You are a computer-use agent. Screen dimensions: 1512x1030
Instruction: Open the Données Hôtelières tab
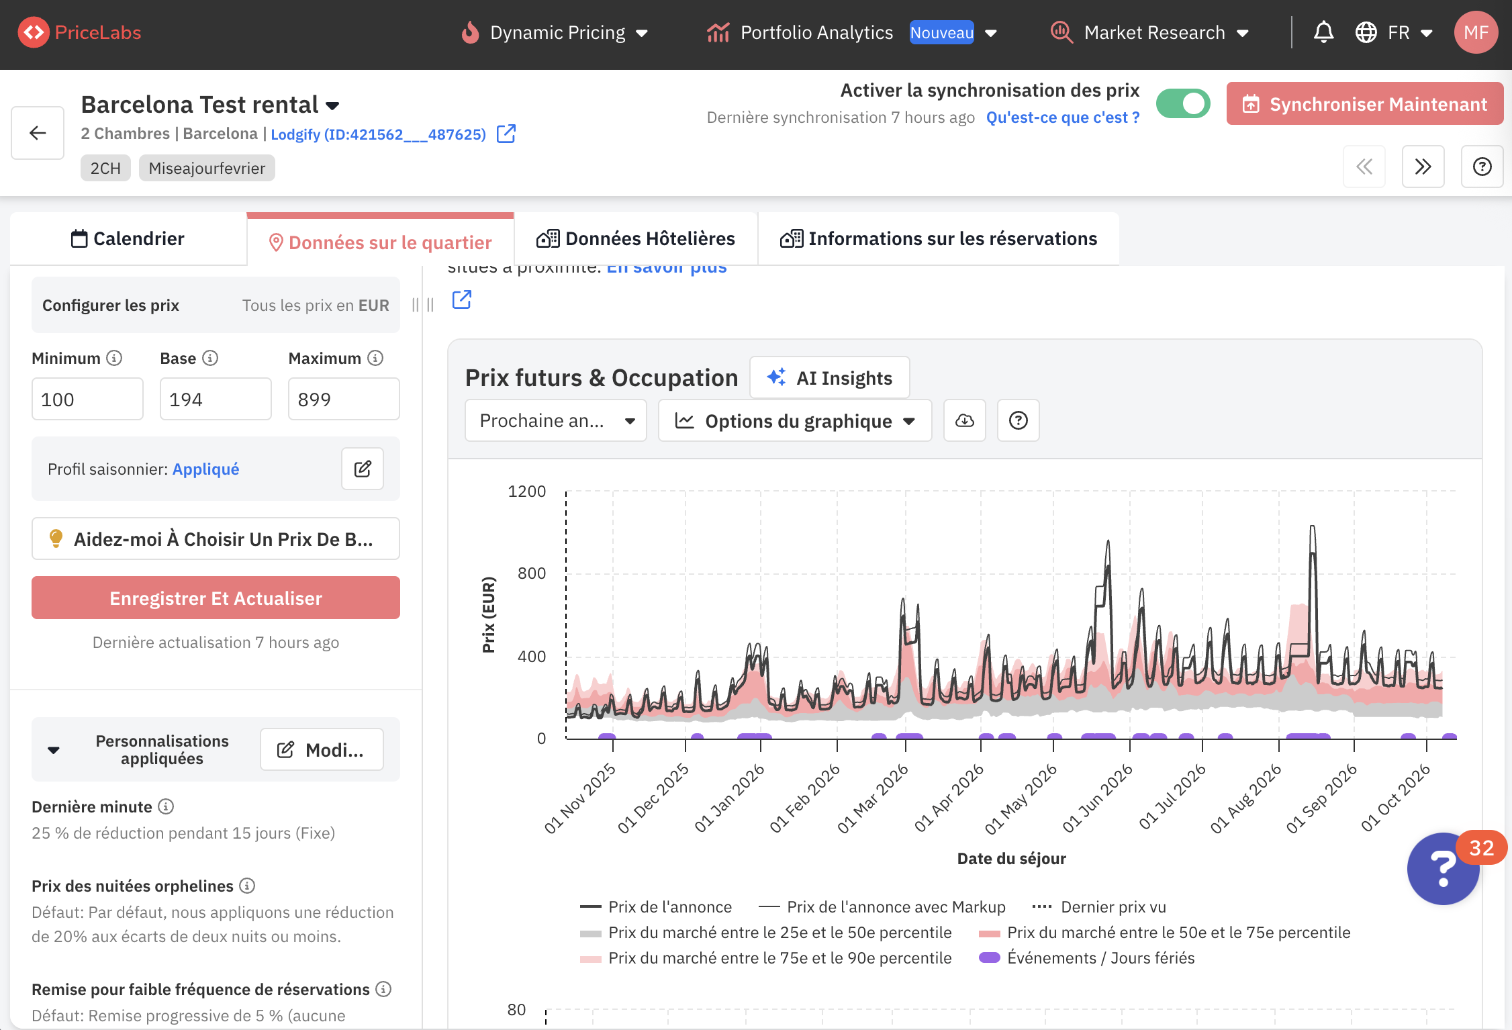(636, 238)
